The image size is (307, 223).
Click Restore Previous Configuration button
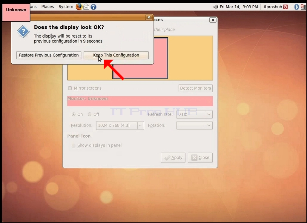49,55
